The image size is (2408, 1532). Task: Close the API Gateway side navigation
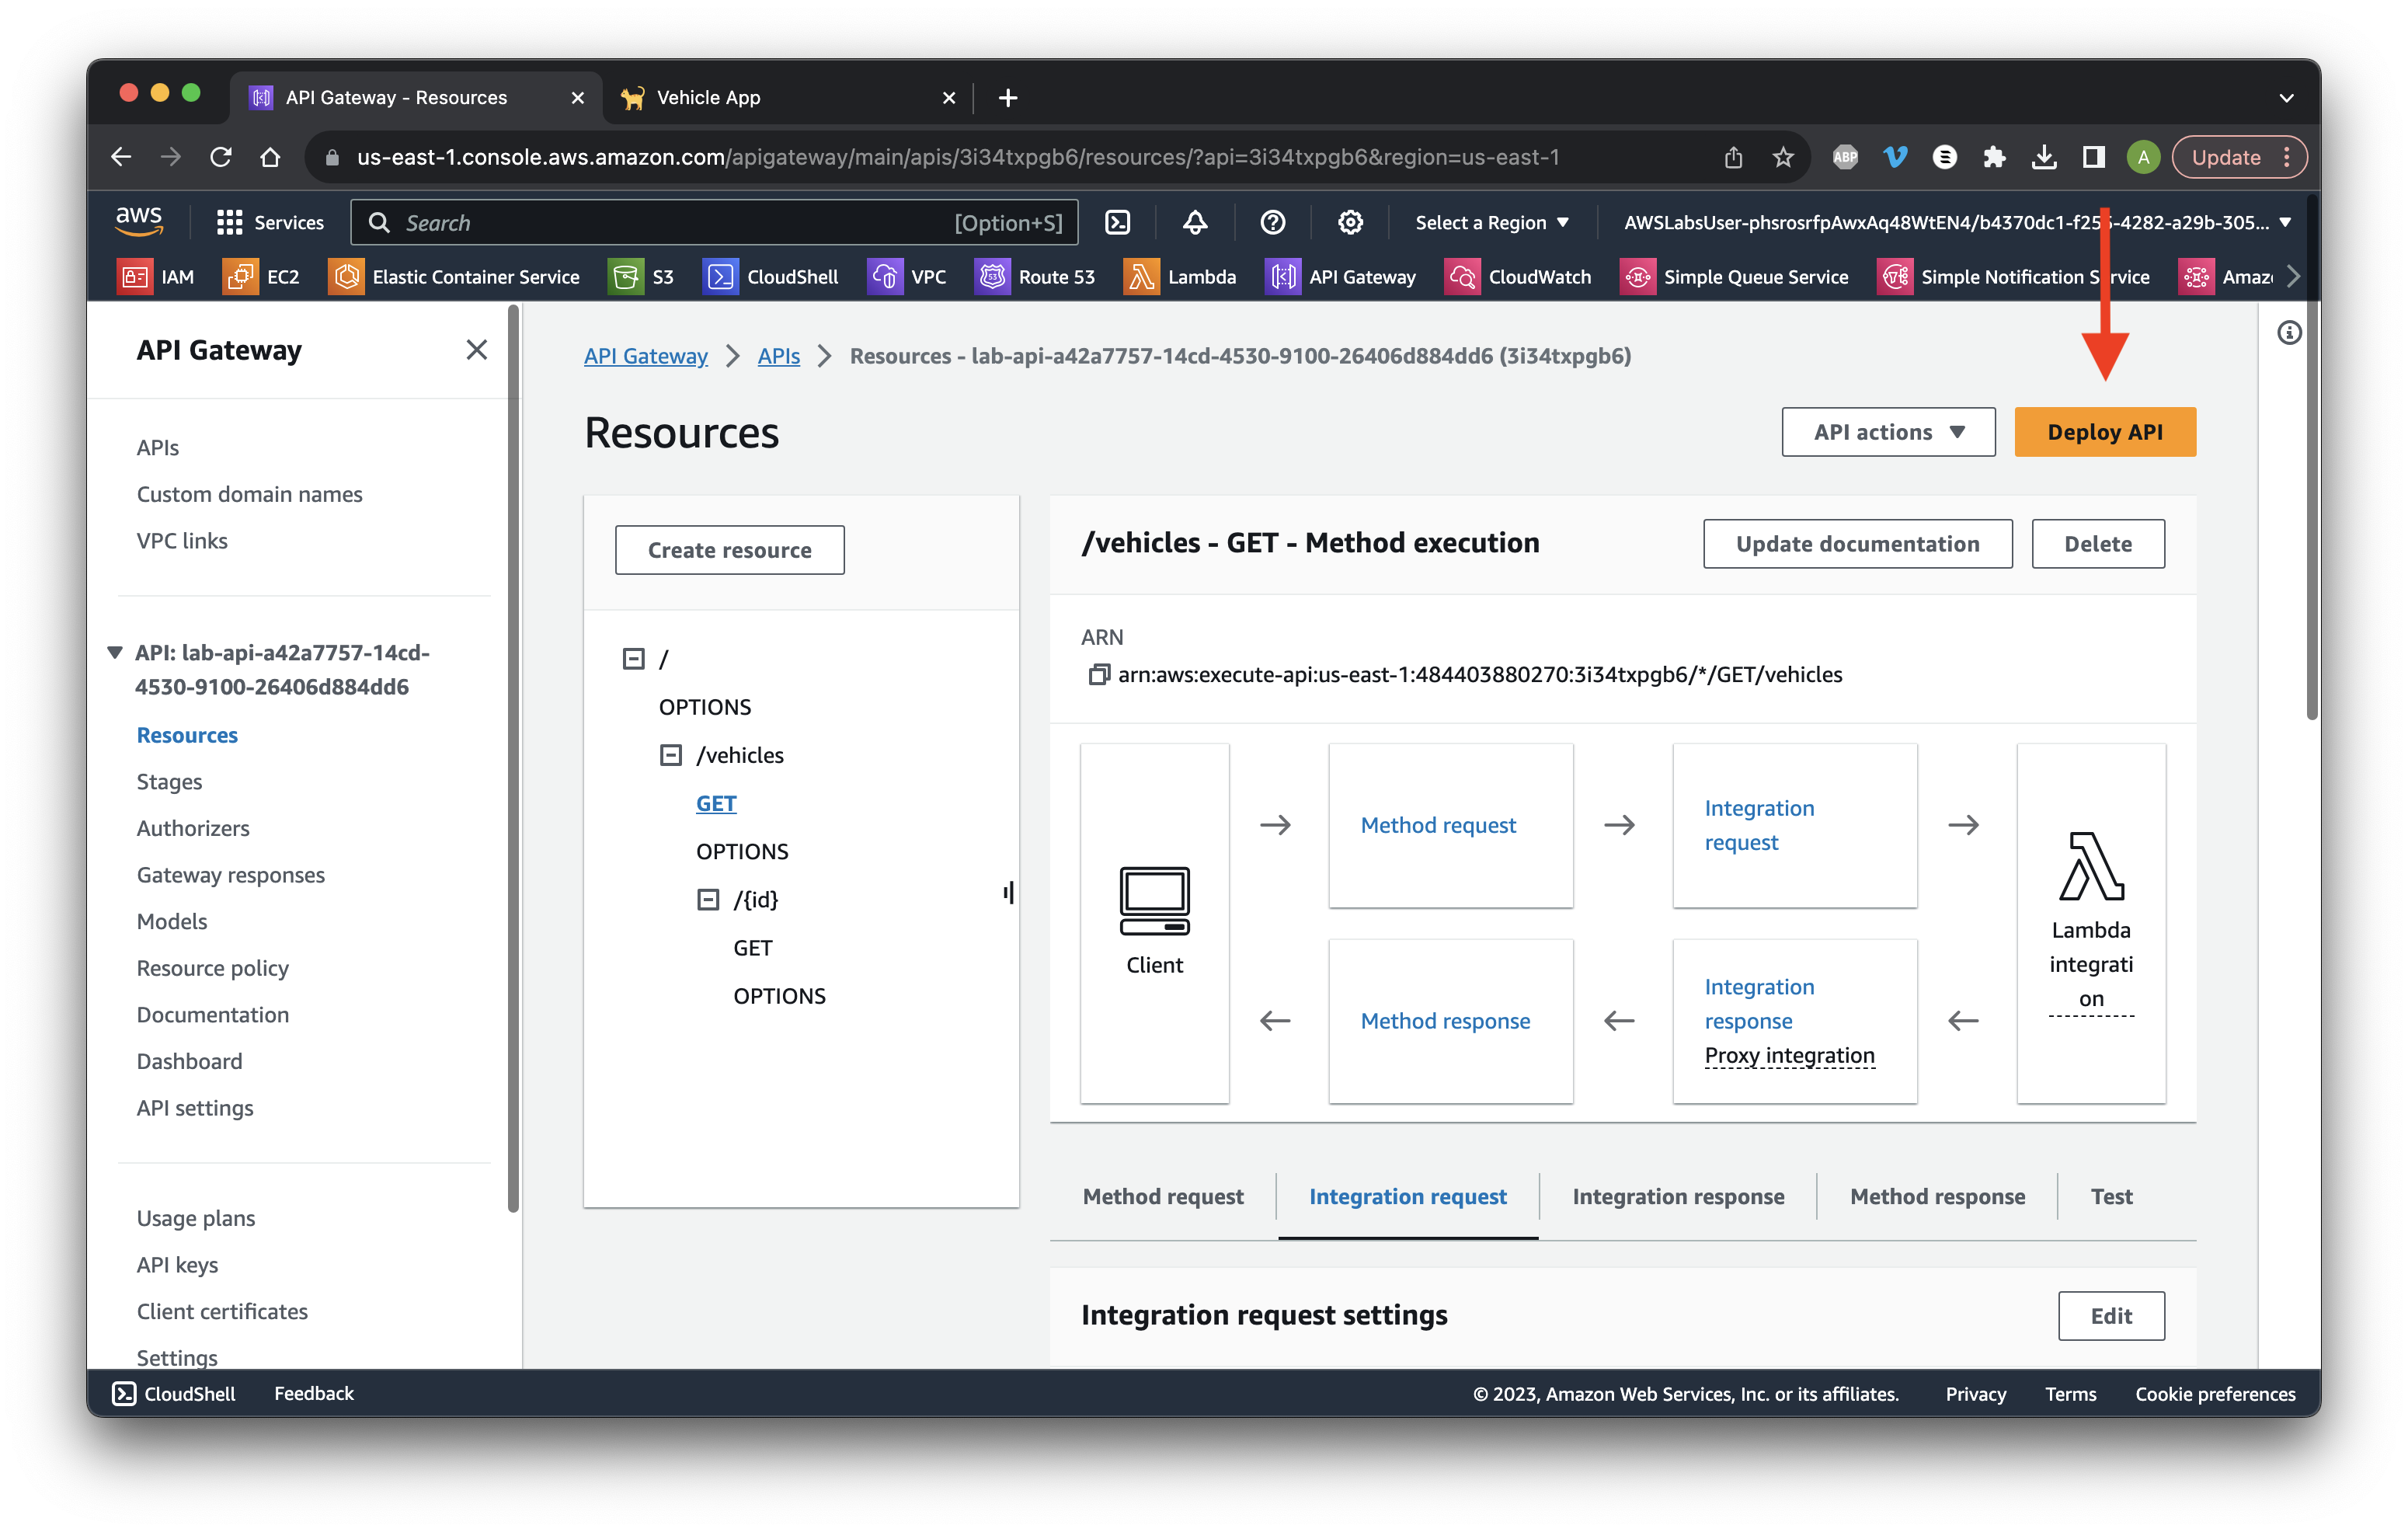coord(477,350)
